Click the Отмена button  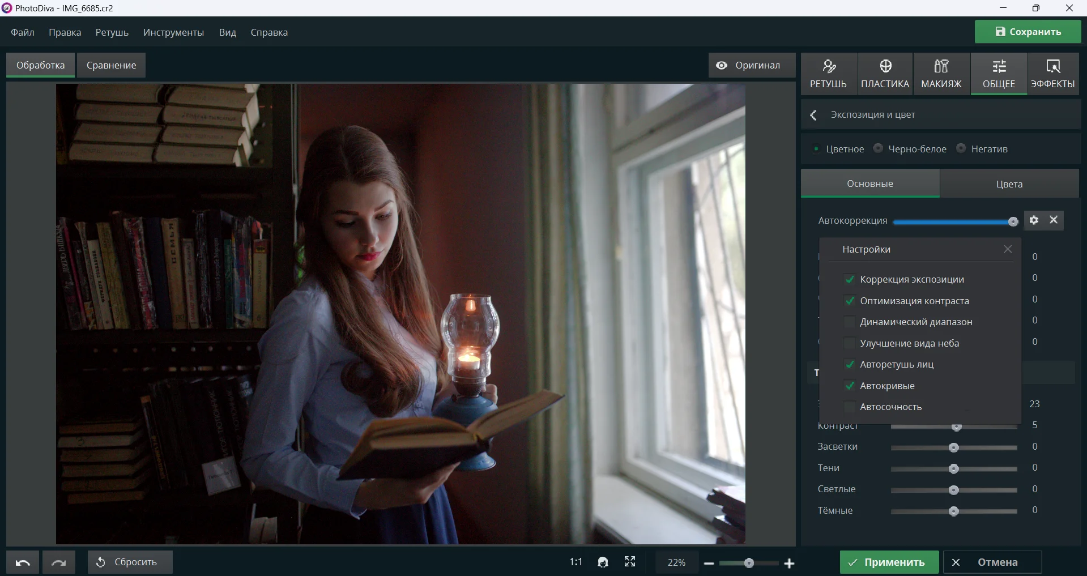click(x=992, y=562)
